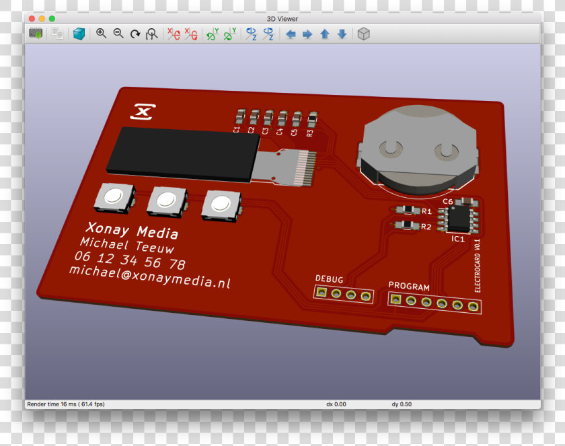Move board down with down arrow
Viewport: 565px width, 446px height.
(x=342, y=34)
